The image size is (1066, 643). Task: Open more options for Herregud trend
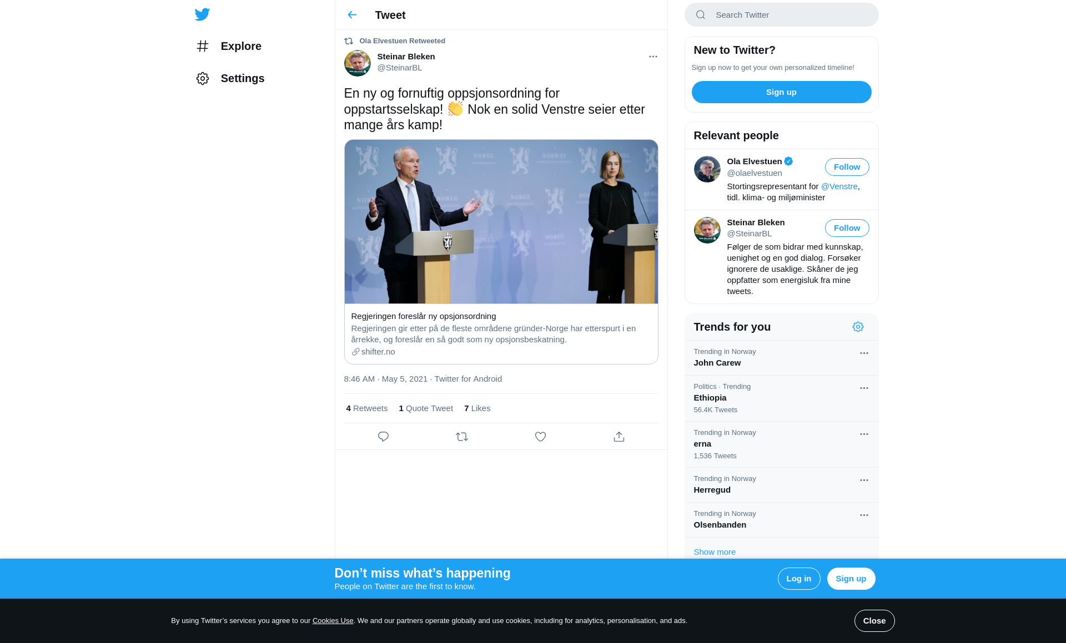(864, 480)
